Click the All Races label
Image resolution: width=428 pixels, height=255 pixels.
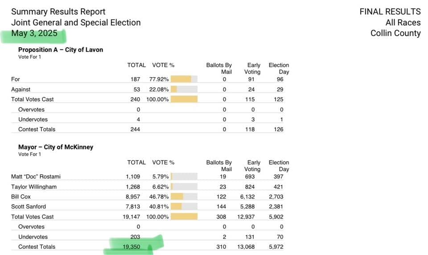point(403,23)
